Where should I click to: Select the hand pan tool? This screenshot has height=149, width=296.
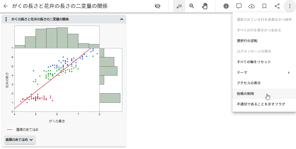click(x=205, y=6)
